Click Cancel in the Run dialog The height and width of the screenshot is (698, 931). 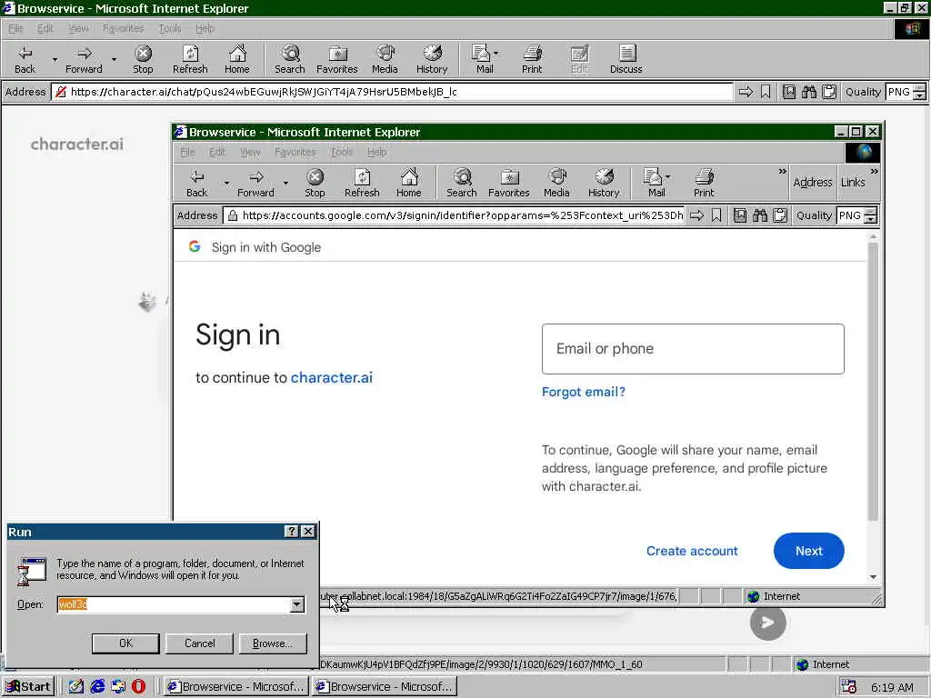(199, 643)
